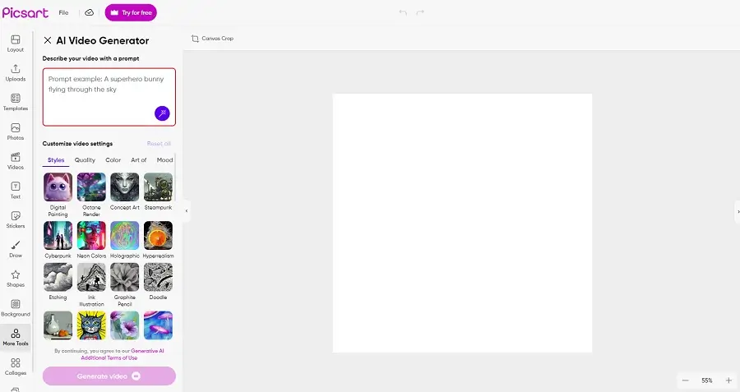Open the Generative AI Additional Terms link
This screenshot has width=740, height=392.
coord(123,354)
